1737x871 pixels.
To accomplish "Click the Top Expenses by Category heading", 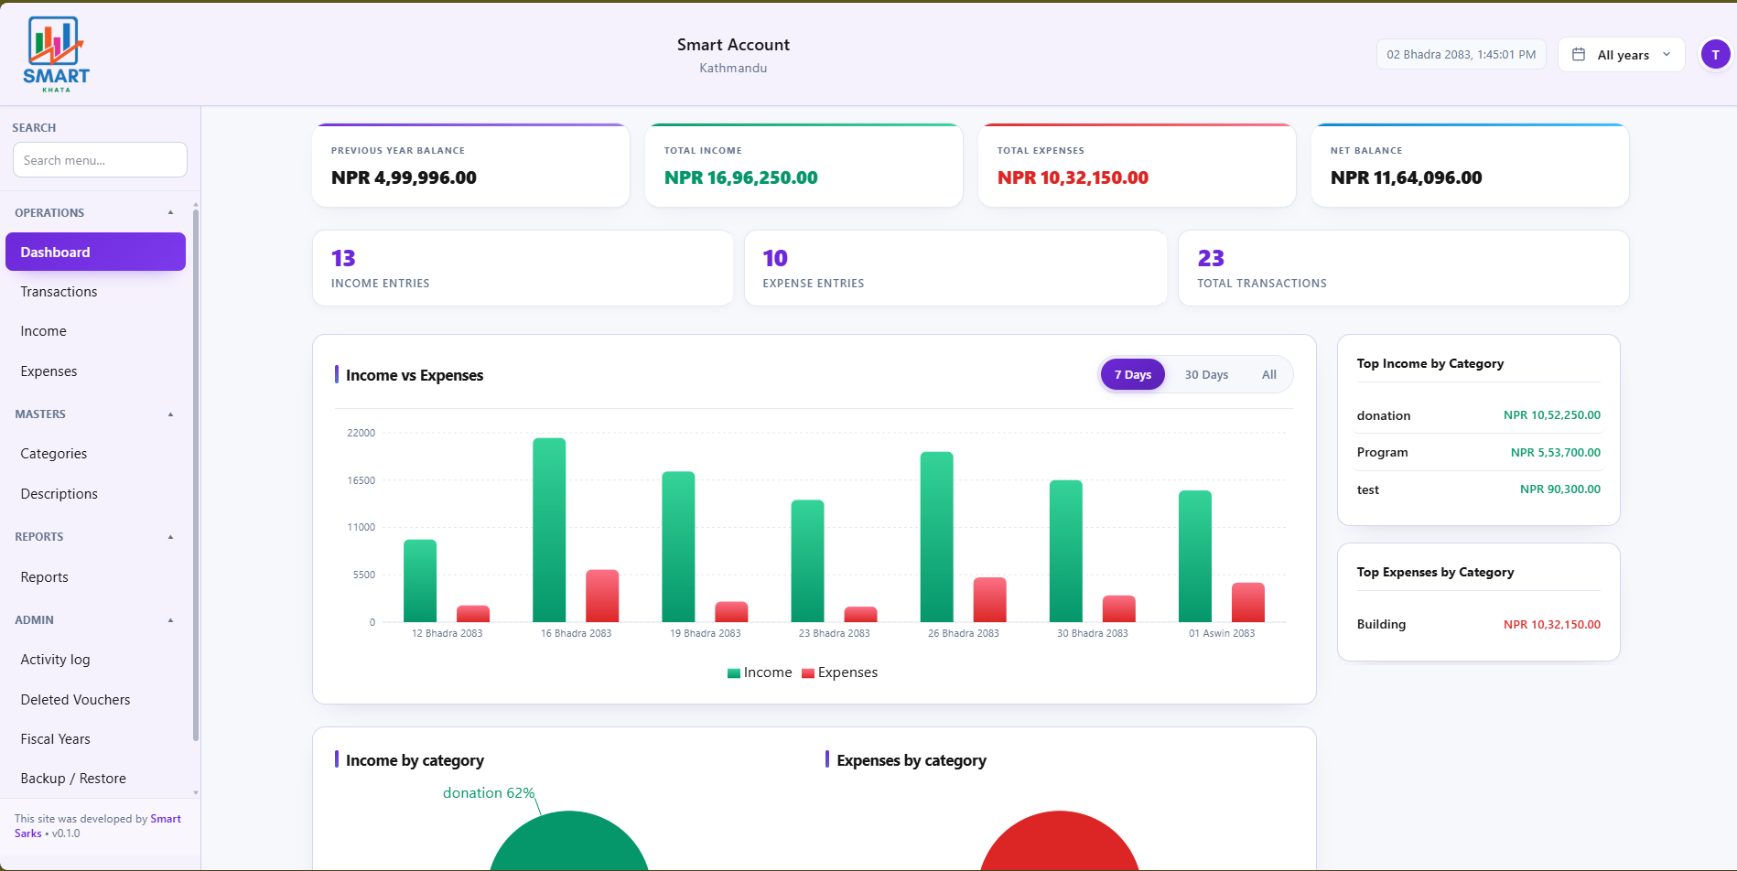I will click(x=1436, y=572).
